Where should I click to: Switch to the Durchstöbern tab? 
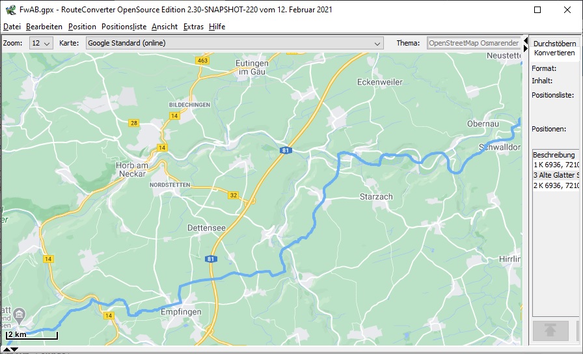click(x=554, y=43)
